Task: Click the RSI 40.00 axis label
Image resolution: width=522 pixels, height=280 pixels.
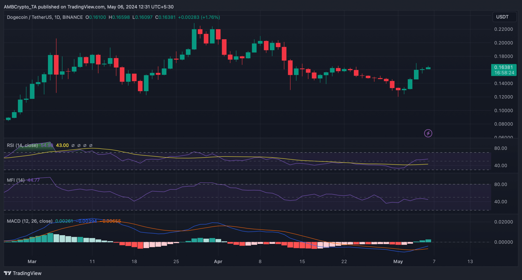Action: (x=501, y=165)
